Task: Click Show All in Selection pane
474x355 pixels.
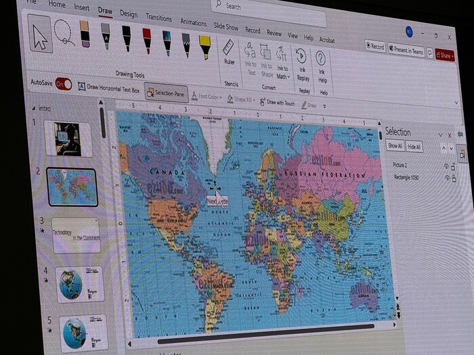Action: point(395,146)
